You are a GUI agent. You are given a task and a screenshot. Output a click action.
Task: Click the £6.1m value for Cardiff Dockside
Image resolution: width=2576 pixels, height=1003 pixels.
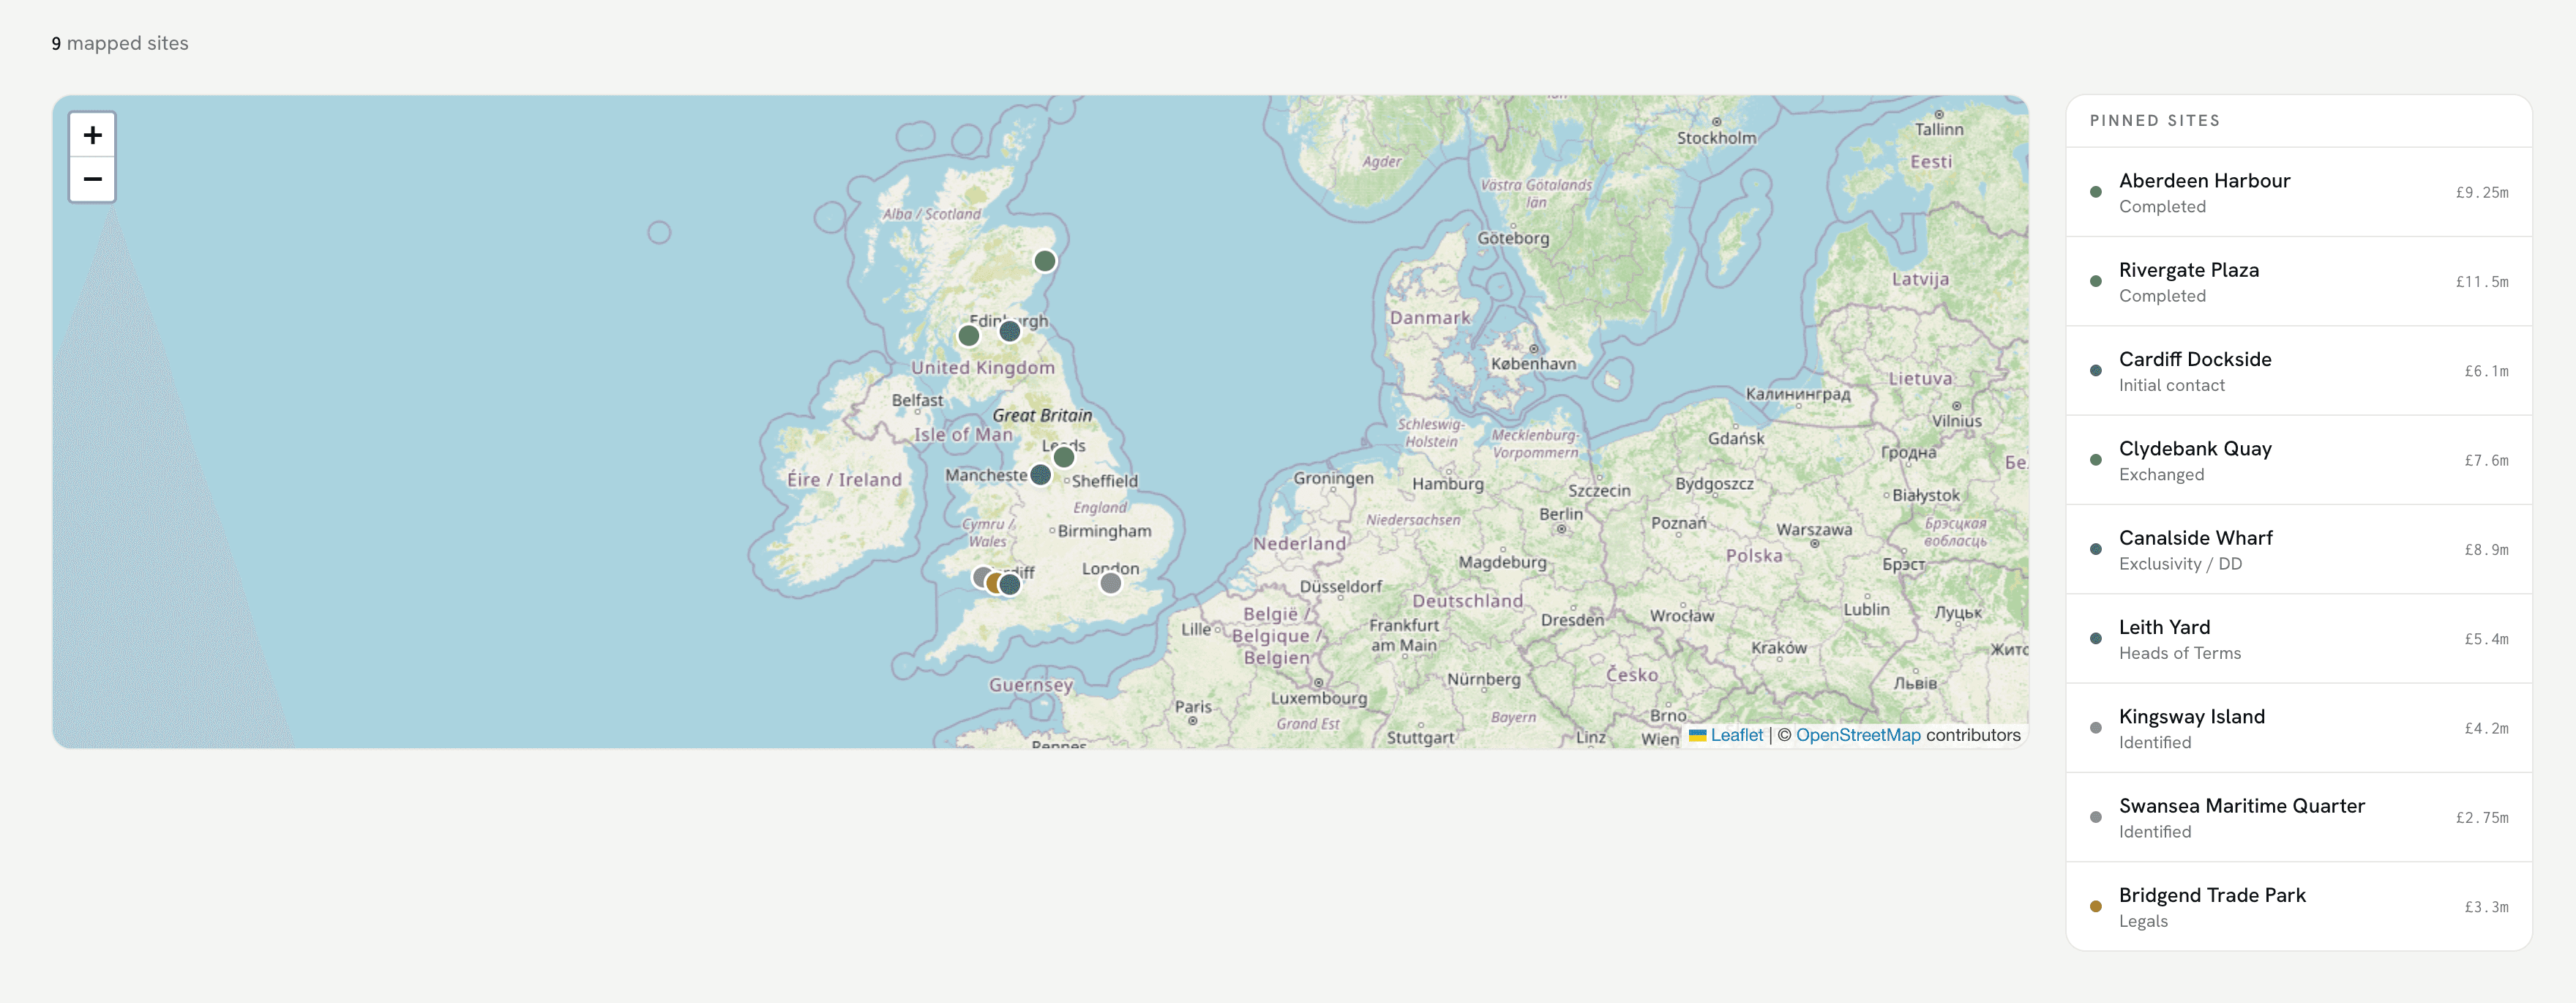coord(2486,371)
